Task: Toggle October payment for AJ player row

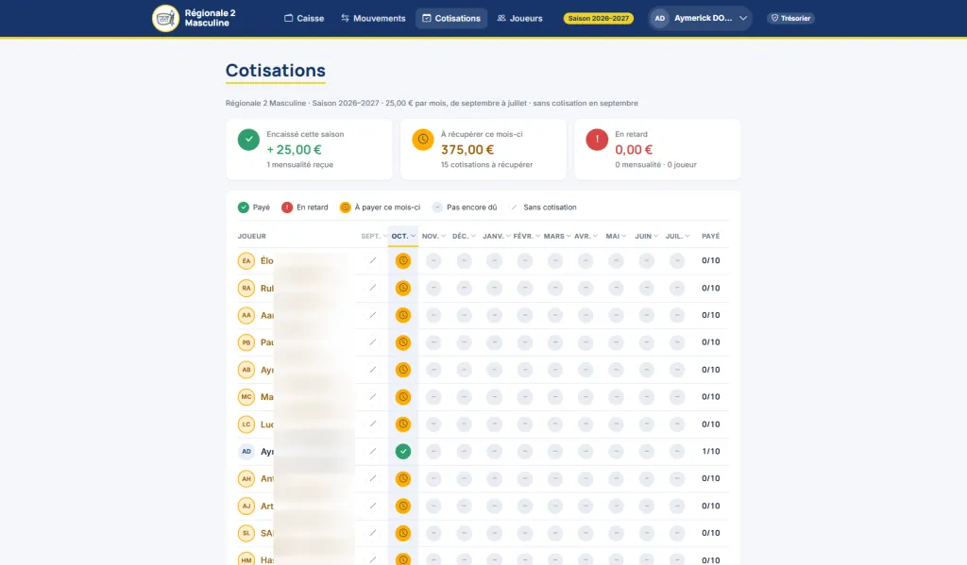Action: pos(402,506)
